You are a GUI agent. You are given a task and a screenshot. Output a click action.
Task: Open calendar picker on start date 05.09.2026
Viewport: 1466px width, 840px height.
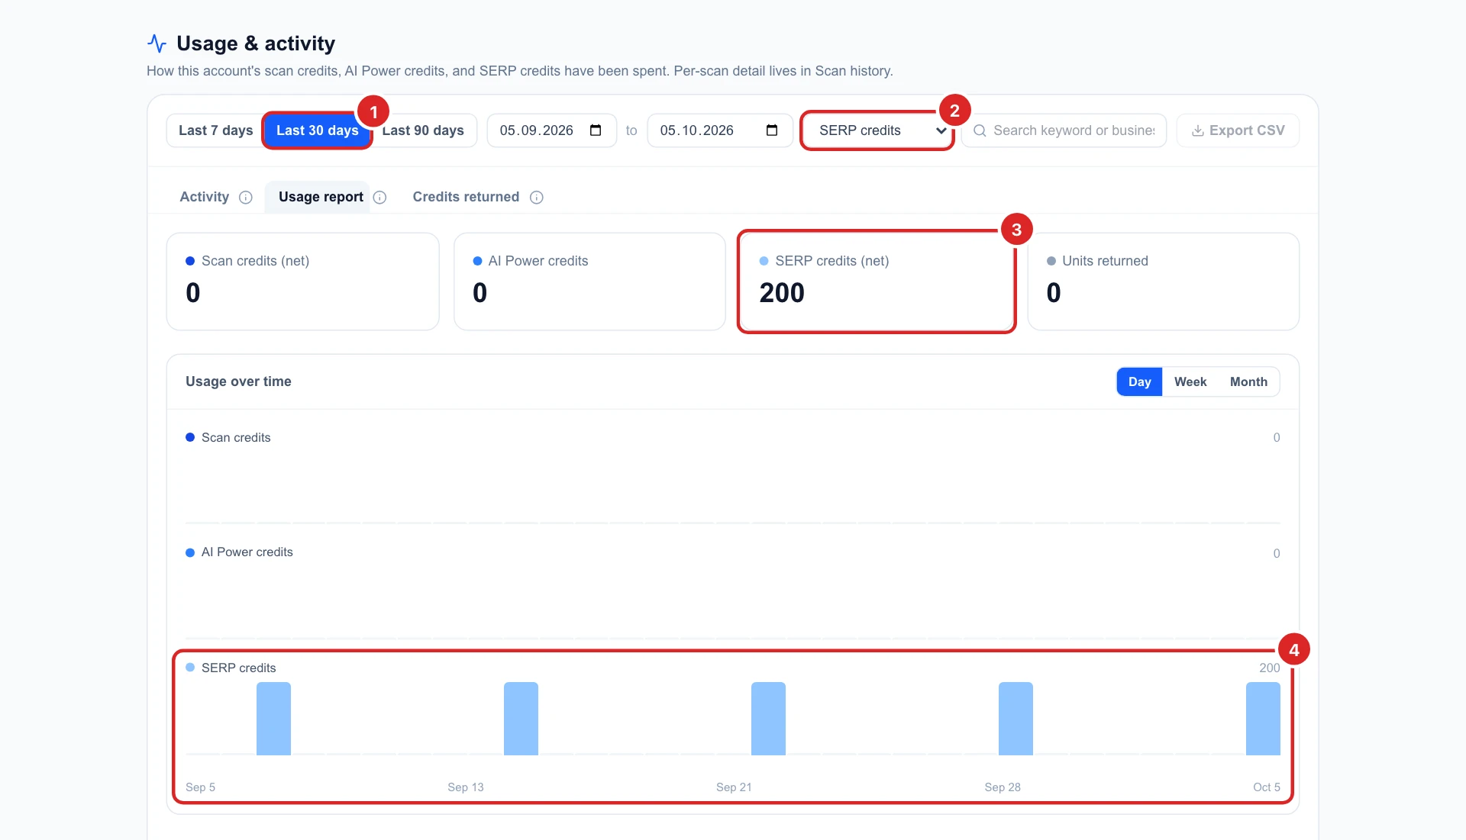(x=596, y=130)
